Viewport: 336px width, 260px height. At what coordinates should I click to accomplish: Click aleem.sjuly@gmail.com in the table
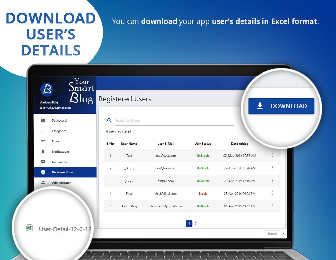click(x=166, y=206)
